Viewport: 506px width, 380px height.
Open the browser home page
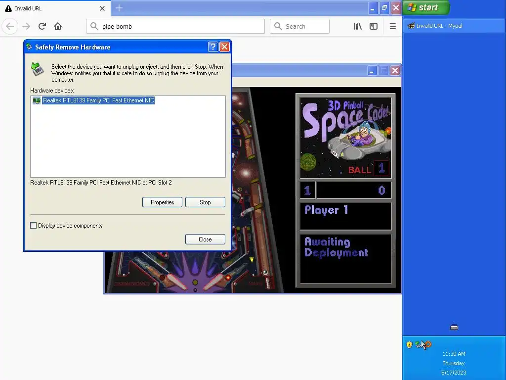58,26
